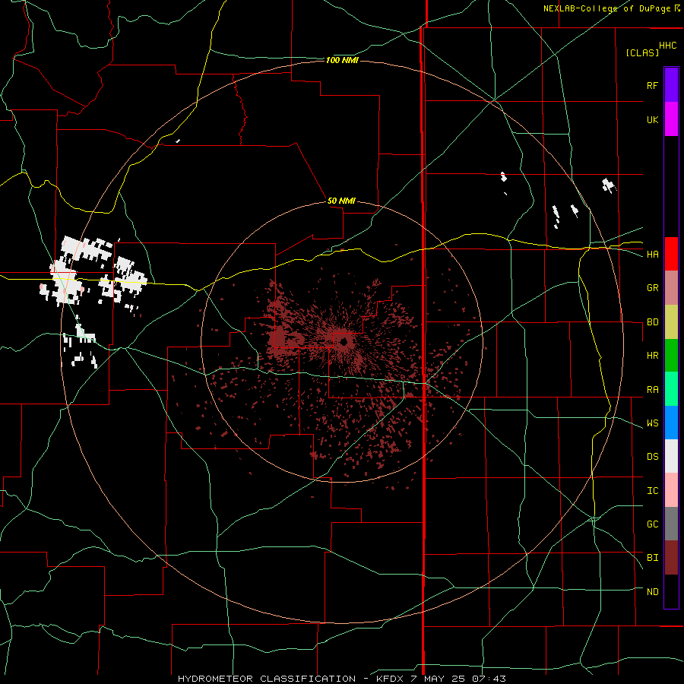
Task: Click the 'HYDROMETEOR CLASSIFICATION' title text
Action: coord(267,679)
